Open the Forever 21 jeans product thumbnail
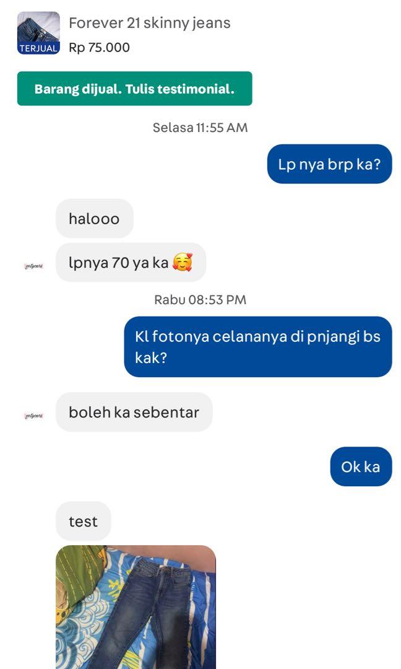This screenshot has width=401, height=669. point(38,33)
